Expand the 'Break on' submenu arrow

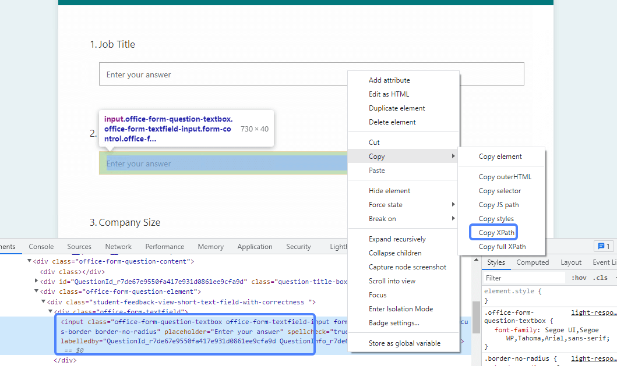click(x=453, y=218)
